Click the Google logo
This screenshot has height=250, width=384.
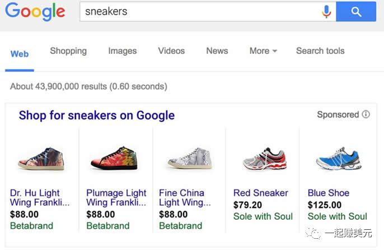[x=35, y=12]
